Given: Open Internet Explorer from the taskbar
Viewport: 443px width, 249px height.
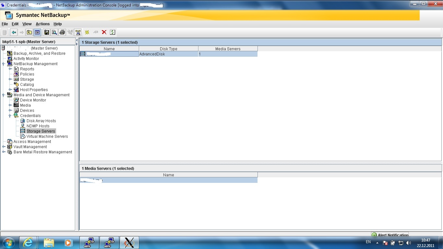Looking at the screenshot, I should [28, 243].
